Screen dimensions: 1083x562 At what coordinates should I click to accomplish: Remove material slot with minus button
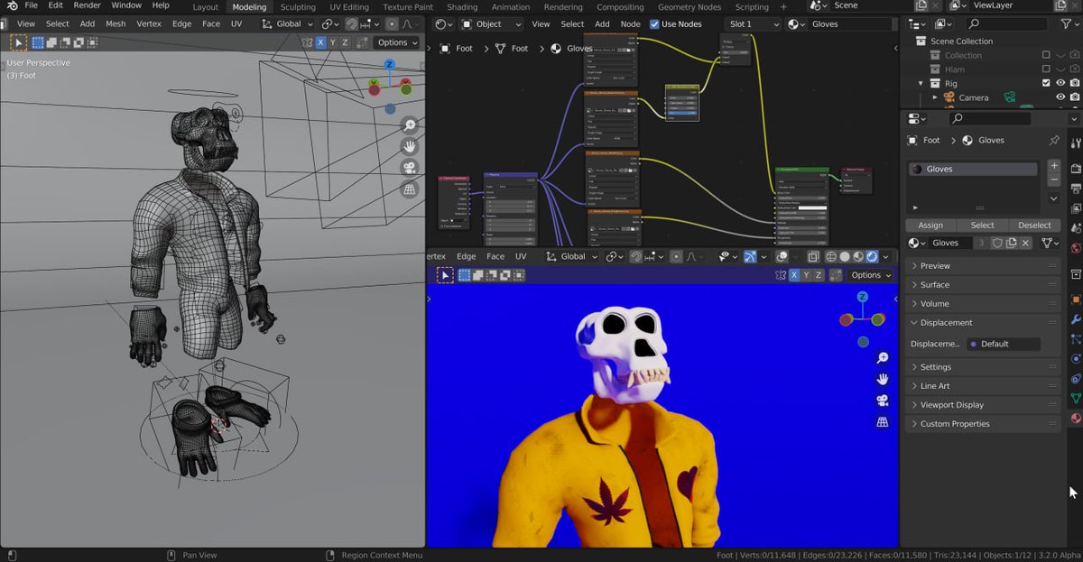pos(1053,180)
